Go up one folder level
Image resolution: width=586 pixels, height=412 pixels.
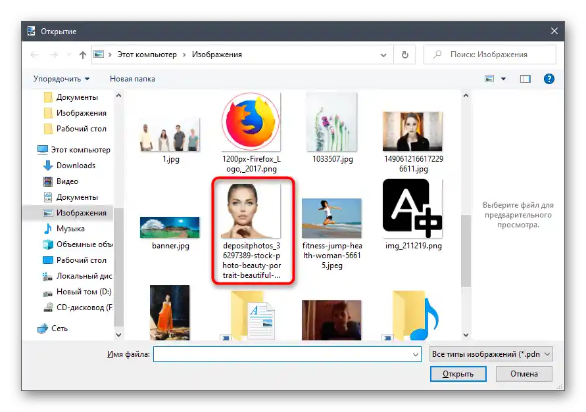[83, 55]
